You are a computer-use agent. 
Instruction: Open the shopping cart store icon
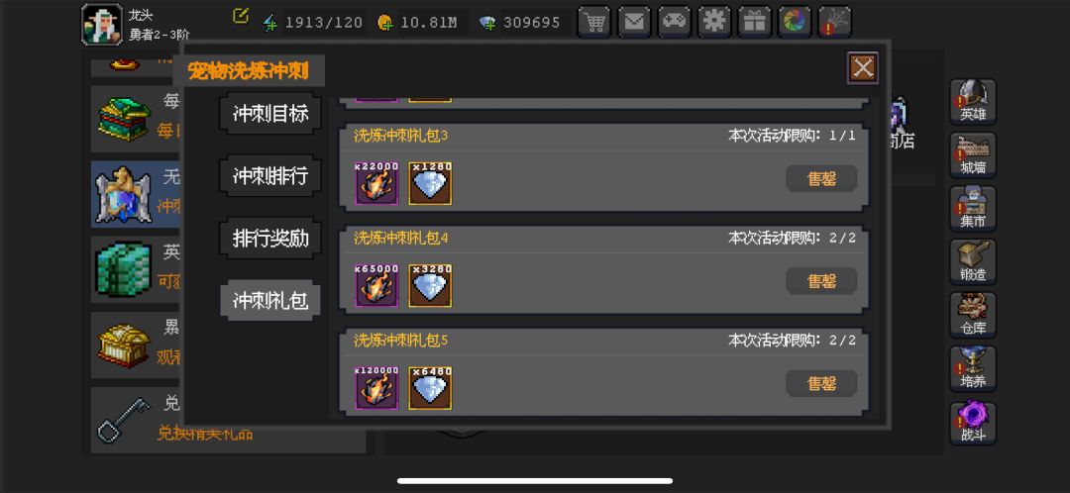[593, 22]
